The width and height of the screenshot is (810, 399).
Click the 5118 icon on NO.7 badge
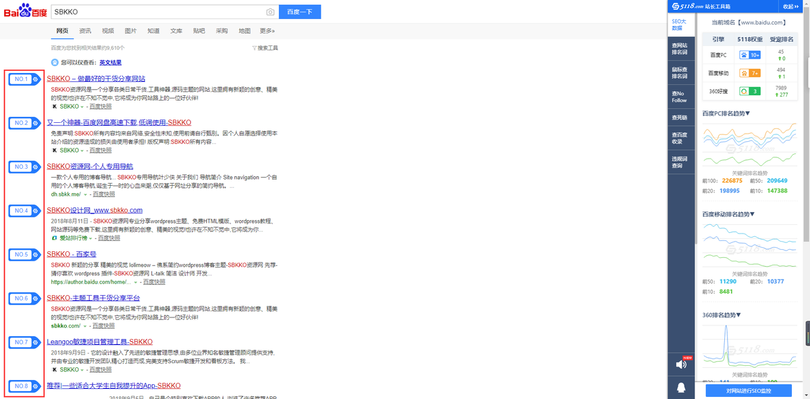(x=35, y=343)
